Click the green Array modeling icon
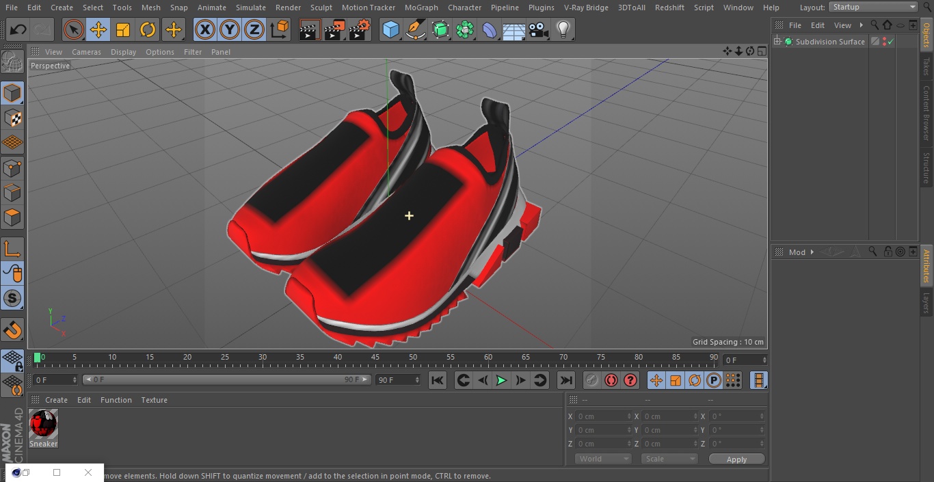This screenshot has width=934, height=482. [x=465, y=29]
